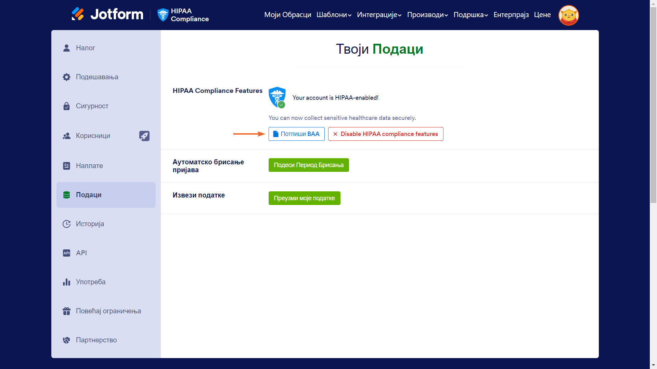Expand the Производи dropdown menu
This screenshot has width=657, height=369.
[x=427, y=15]
